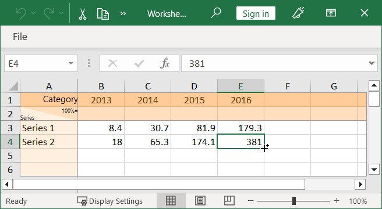Select cell containing 18
Image resolution: width=382 pixels, height=209 pixels.
click(x=101, y=142)
